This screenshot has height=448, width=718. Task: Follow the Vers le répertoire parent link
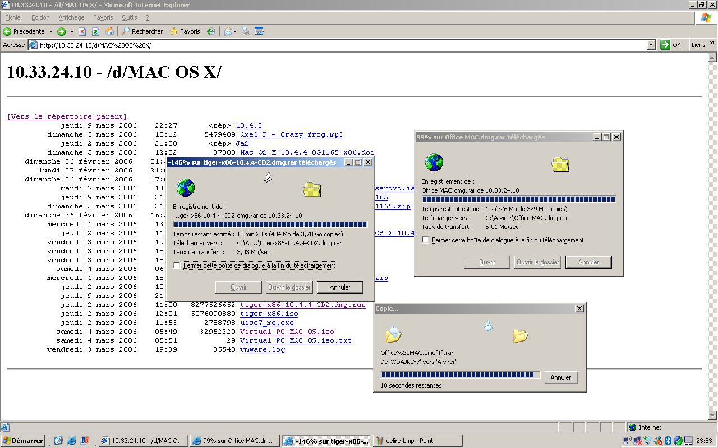tap(67, 116)
